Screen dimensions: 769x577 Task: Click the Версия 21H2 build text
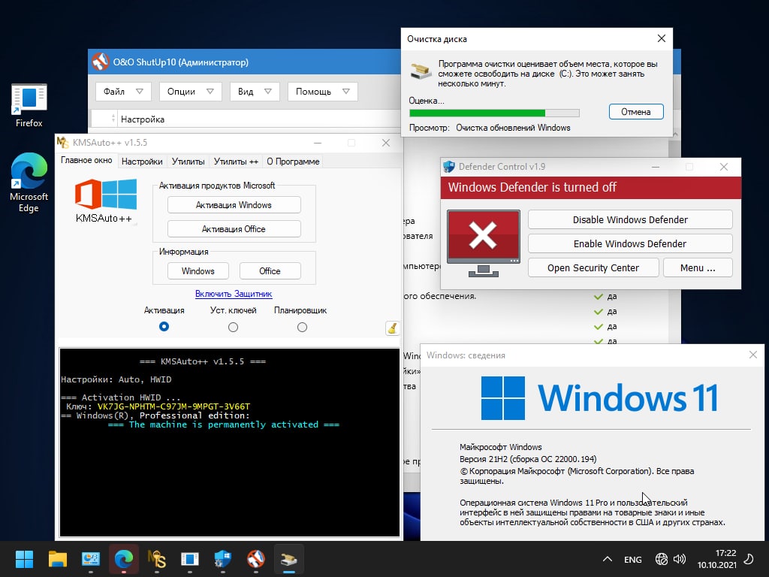[x=528, y=459]
